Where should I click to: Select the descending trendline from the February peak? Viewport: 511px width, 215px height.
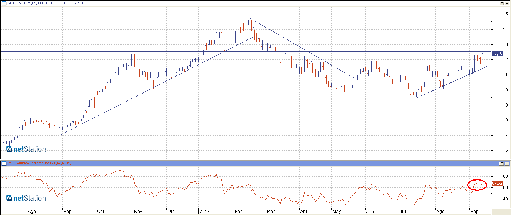(302, 48)
